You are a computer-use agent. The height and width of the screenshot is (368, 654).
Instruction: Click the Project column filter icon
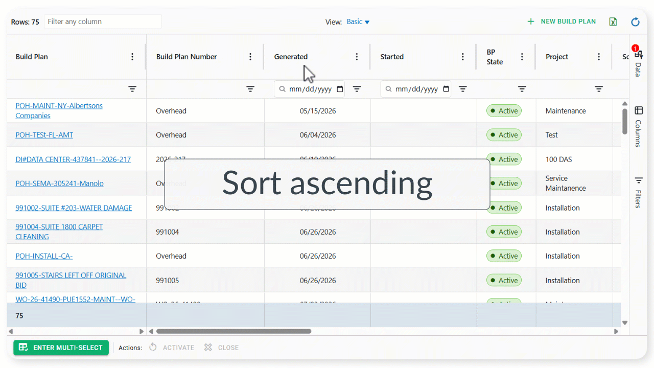click(599, 89)
